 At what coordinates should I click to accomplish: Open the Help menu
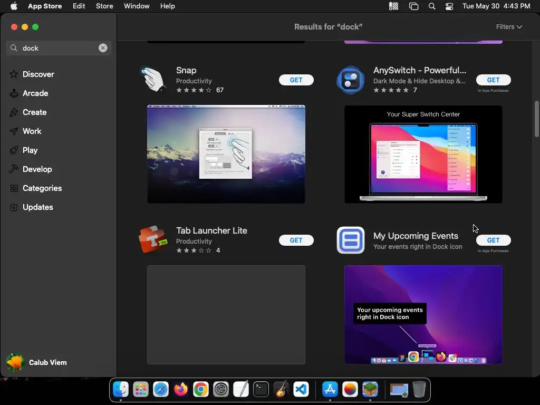click(167, 6)
